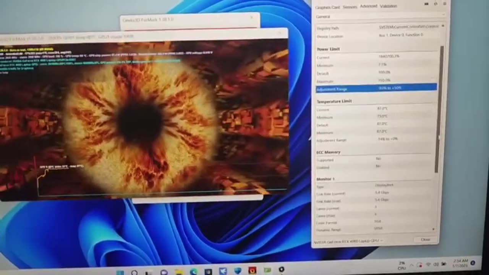The height and width of the screenshot is (275, 489).
Task: Select the Lanes (current) row
Action: tap(375, 208)
